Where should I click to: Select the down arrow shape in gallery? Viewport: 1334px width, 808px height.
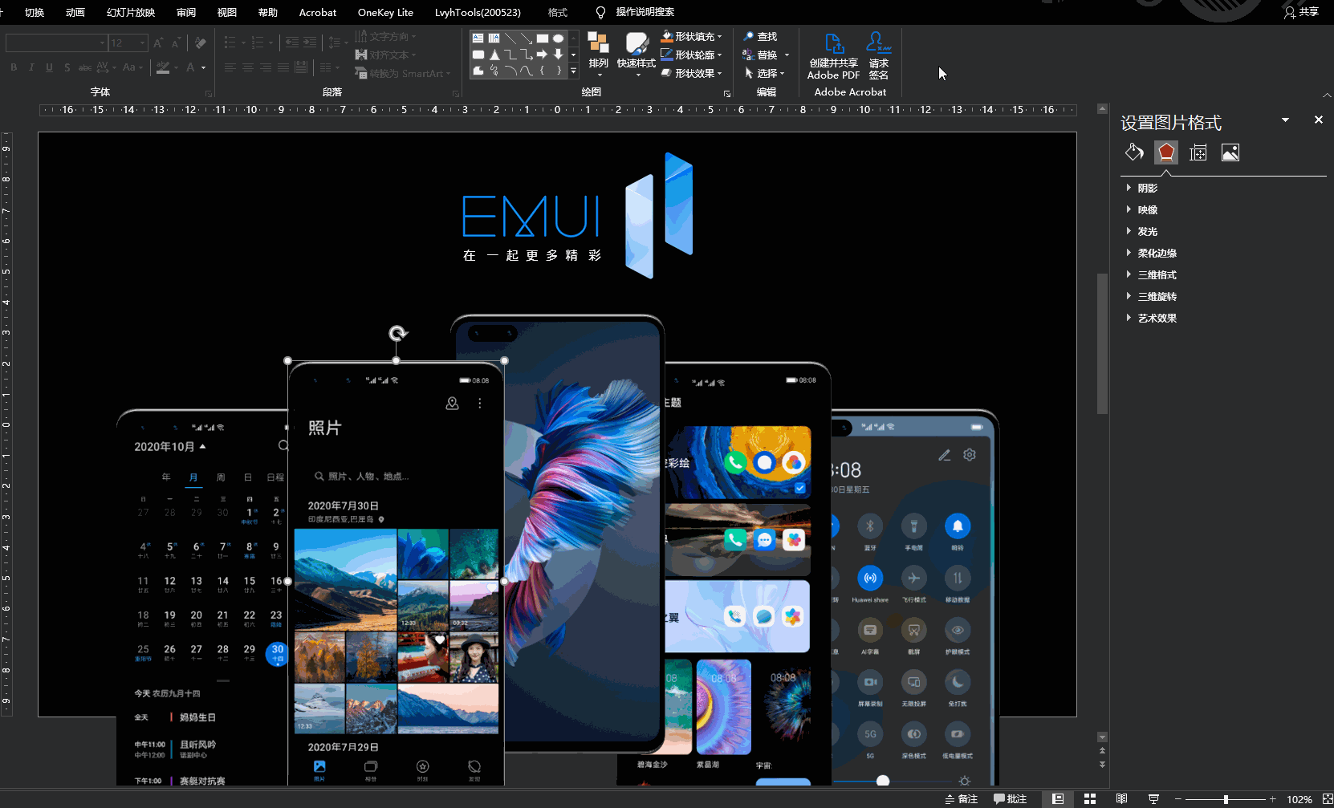tap(559, 54)
